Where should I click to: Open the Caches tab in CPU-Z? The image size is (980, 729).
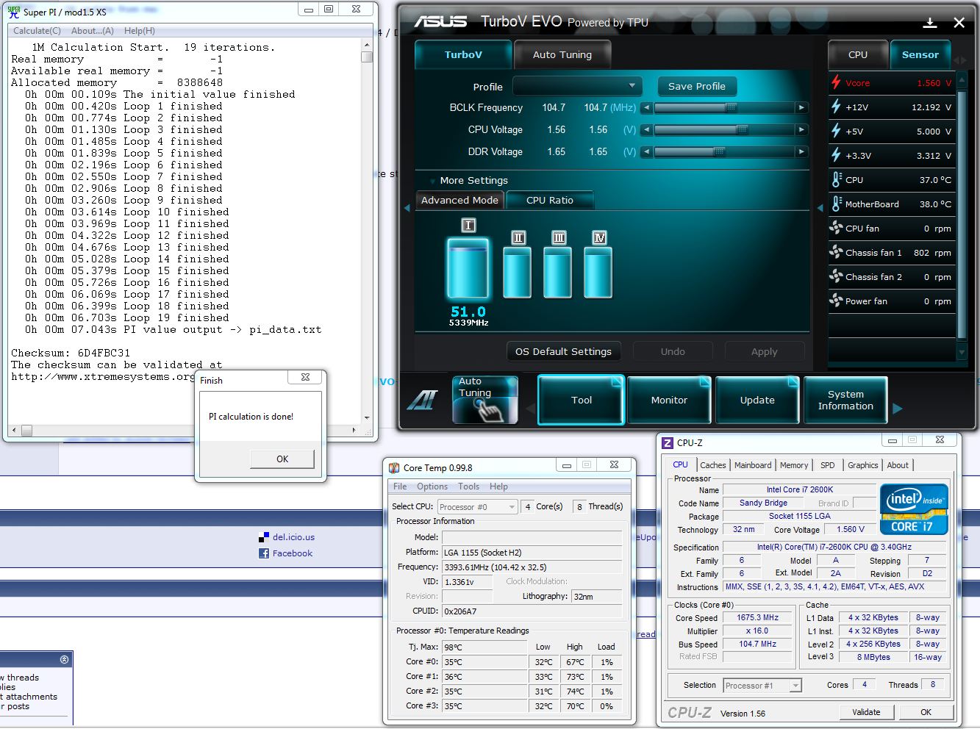(x=712, y=465)
